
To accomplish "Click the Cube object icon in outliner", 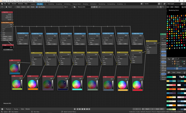I will point(177,69).
